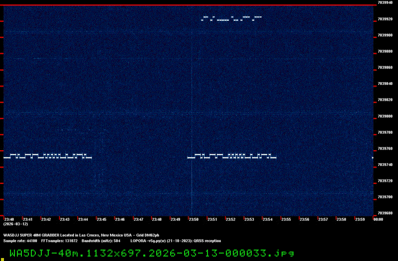Click the 'Bandwidth (mHz): 504' text
This screenshot has height=261, width=398.
pyautogui.click(x=101, y=241)
